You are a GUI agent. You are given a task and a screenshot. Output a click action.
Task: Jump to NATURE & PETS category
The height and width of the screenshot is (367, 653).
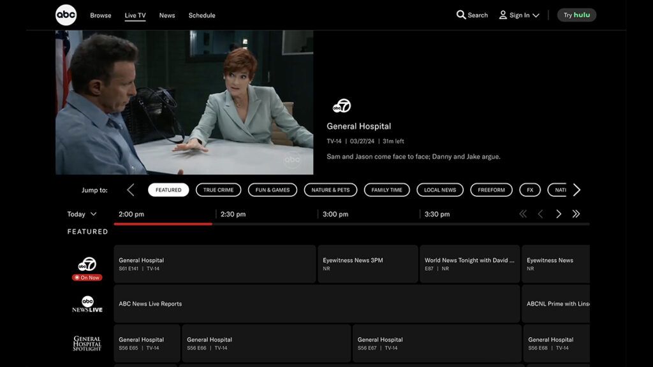330,190
